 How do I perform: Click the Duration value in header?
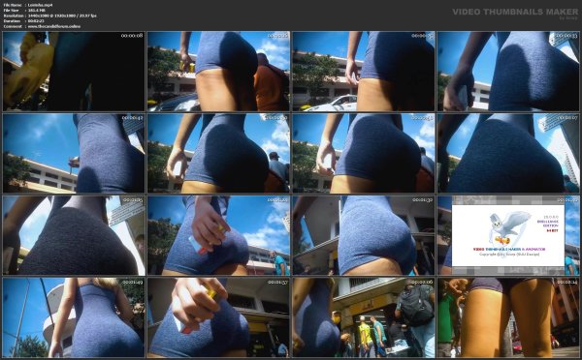tap(36, 21)
